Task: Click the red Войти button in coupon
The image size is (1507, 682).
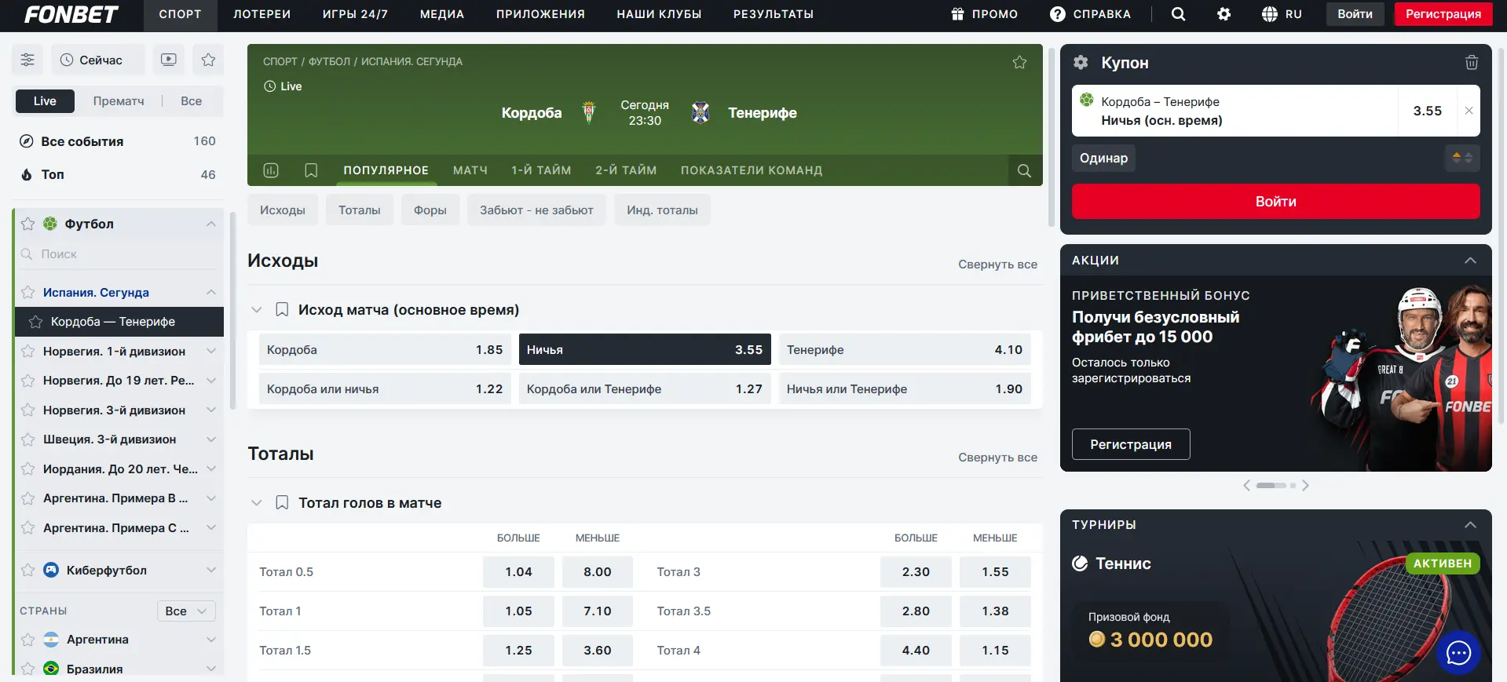Action: click(1276, 202)
